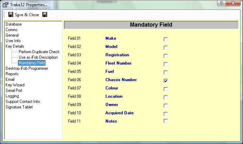Tick the Notes mandatory checkbox
The image size is (243, 144).
(x=166, y=121)
